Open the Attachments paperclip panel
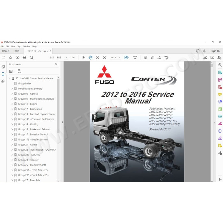The image size is (223, 223). click(3, 81)
